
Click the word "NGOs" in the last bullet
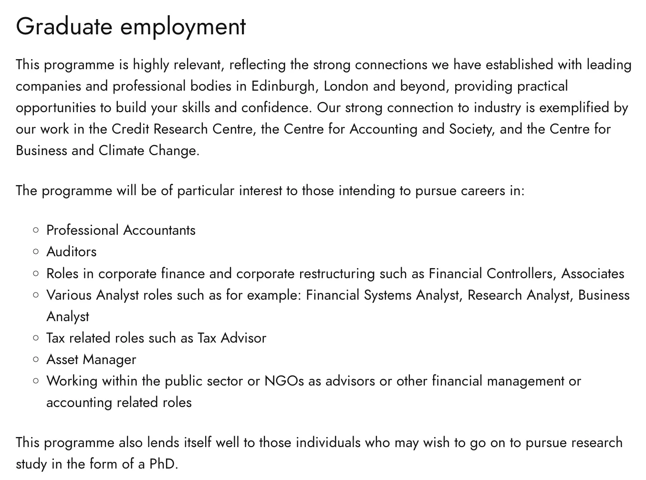click(x=284, y=381)
